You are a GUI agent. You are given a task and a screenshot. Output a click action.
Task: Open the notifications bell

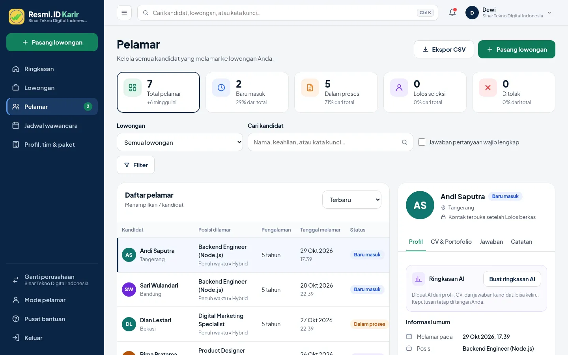pos(452,13)
